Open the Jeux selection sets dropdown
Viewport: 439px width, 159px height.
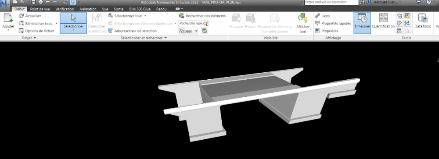pyautogui.click(x=188, y=31)
